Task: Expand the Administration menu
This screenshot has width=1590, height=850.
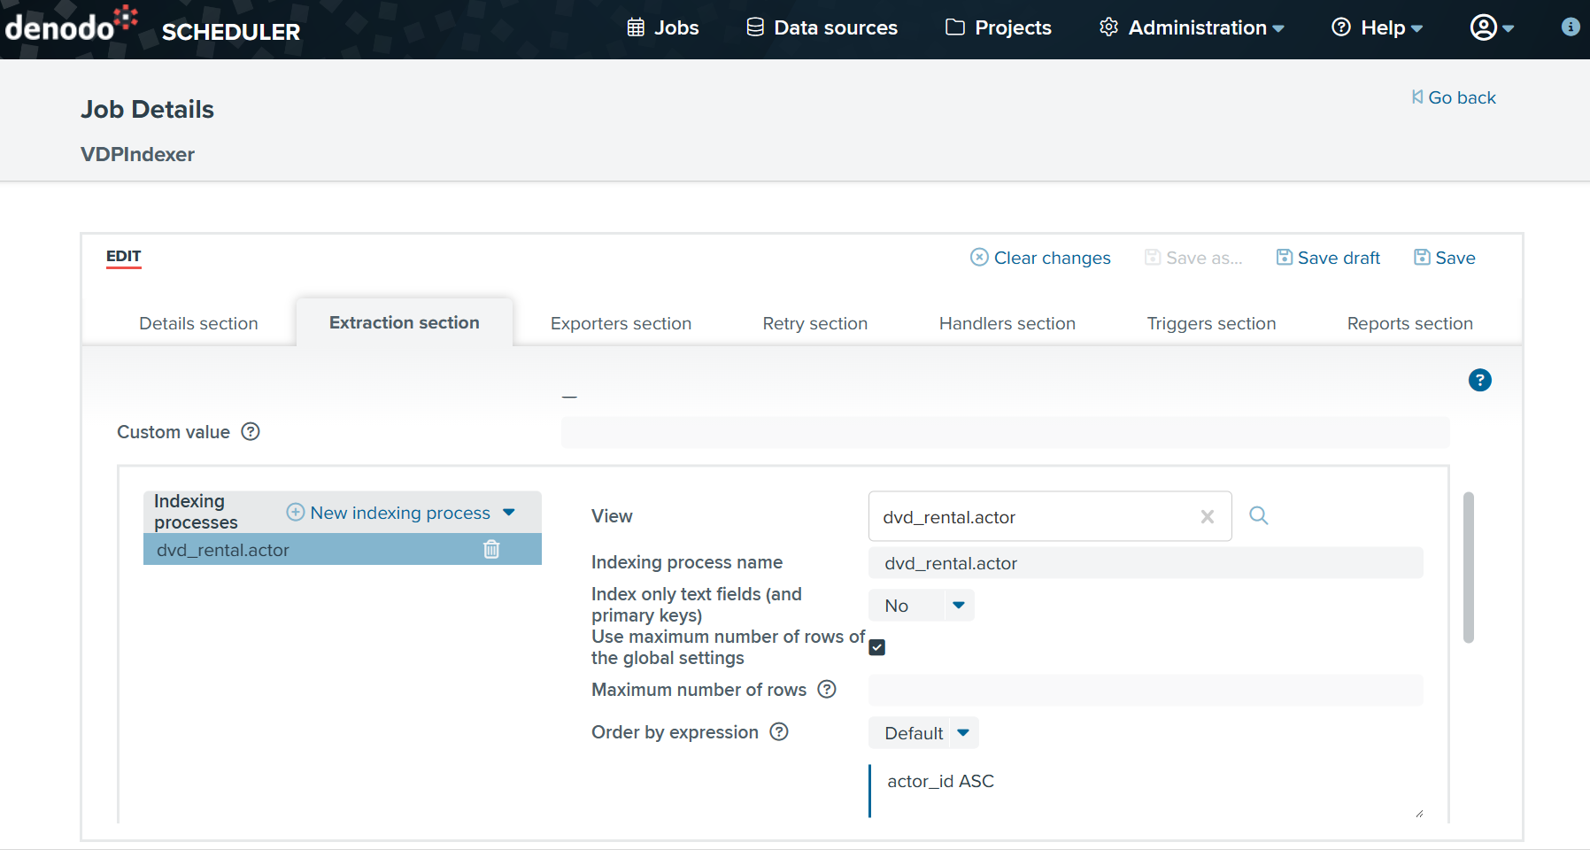Action: [1191, 27]
